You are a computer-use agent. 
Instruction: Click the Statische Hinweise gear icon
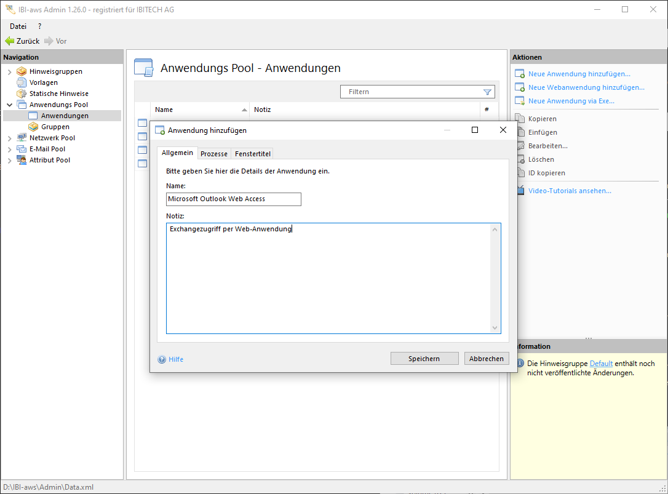click(x=22, y=94)
